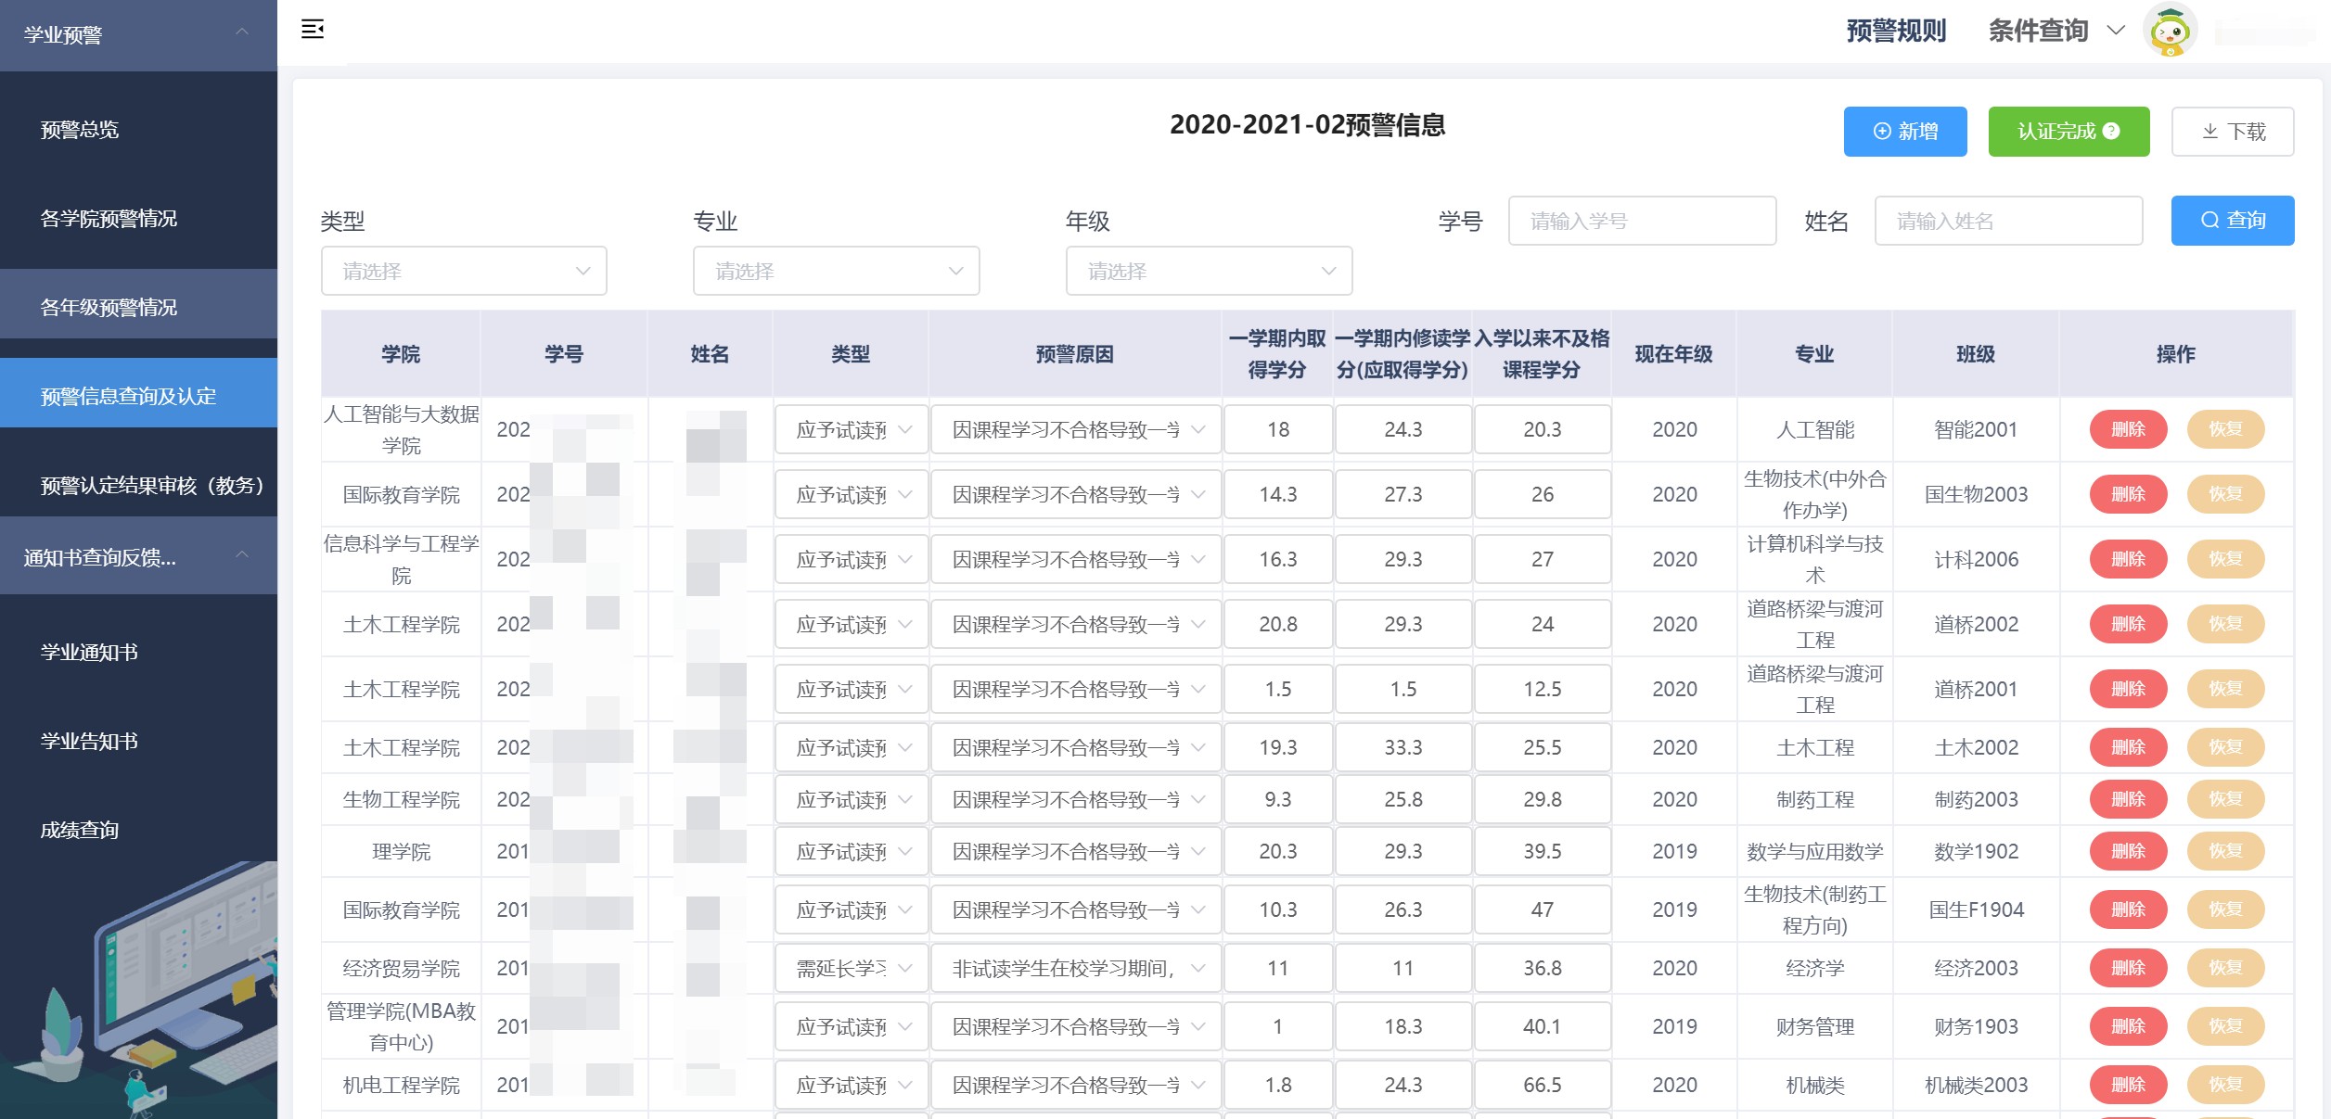Click the 预警规则 header link

click(x=1896, y=31)
